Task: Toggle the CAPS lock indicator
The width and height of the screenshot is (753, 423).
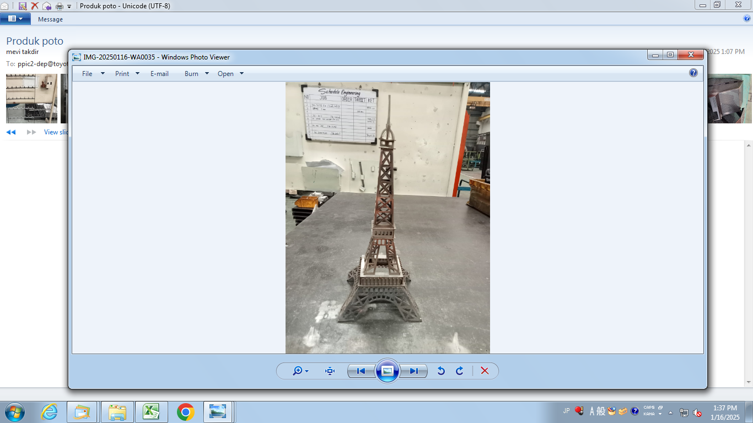Action: pos(649,408)
